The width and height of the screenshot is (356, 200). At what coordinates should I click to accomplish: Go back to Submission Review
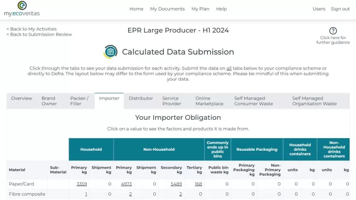point(39,34)
